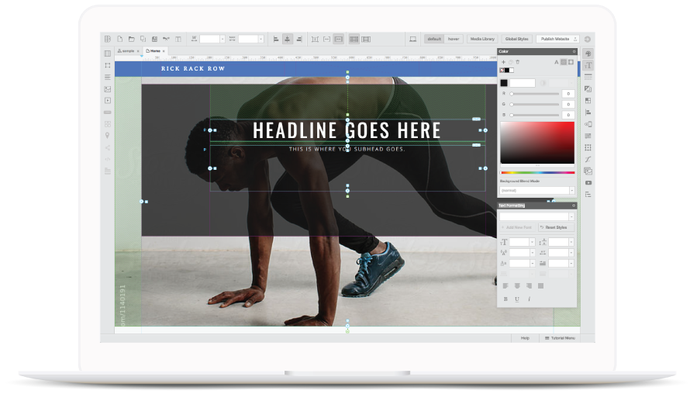Set text alignment to left
Viewport: 690px width, 401px height.
tap(505, 285)
